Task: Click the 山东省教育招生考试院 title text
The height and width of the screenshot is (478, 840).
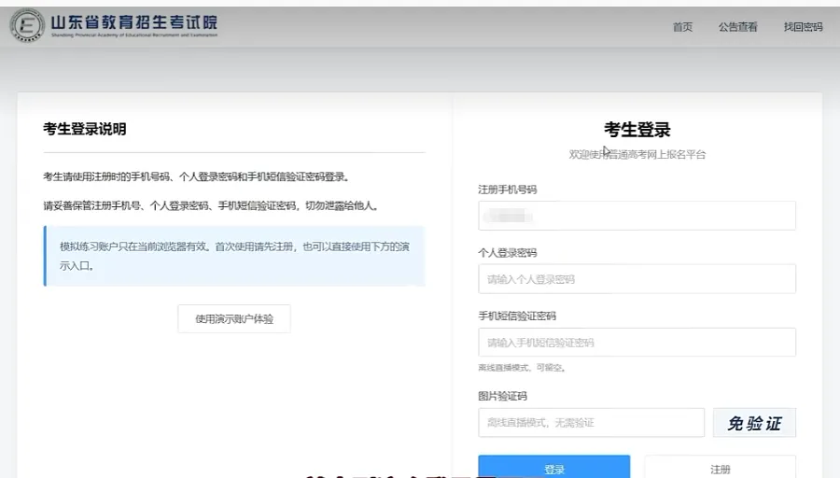Action: point(133,22)
